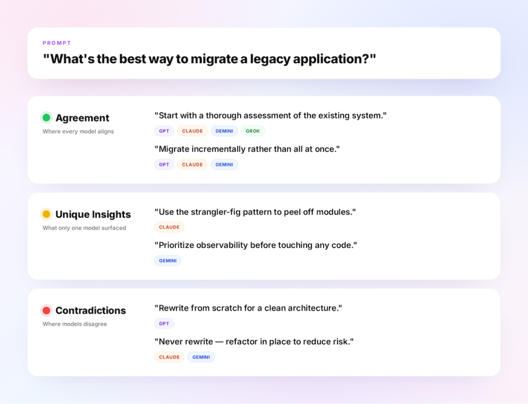
Task: Click the strangler-fig pattern quote text
Action: [255, 212]
